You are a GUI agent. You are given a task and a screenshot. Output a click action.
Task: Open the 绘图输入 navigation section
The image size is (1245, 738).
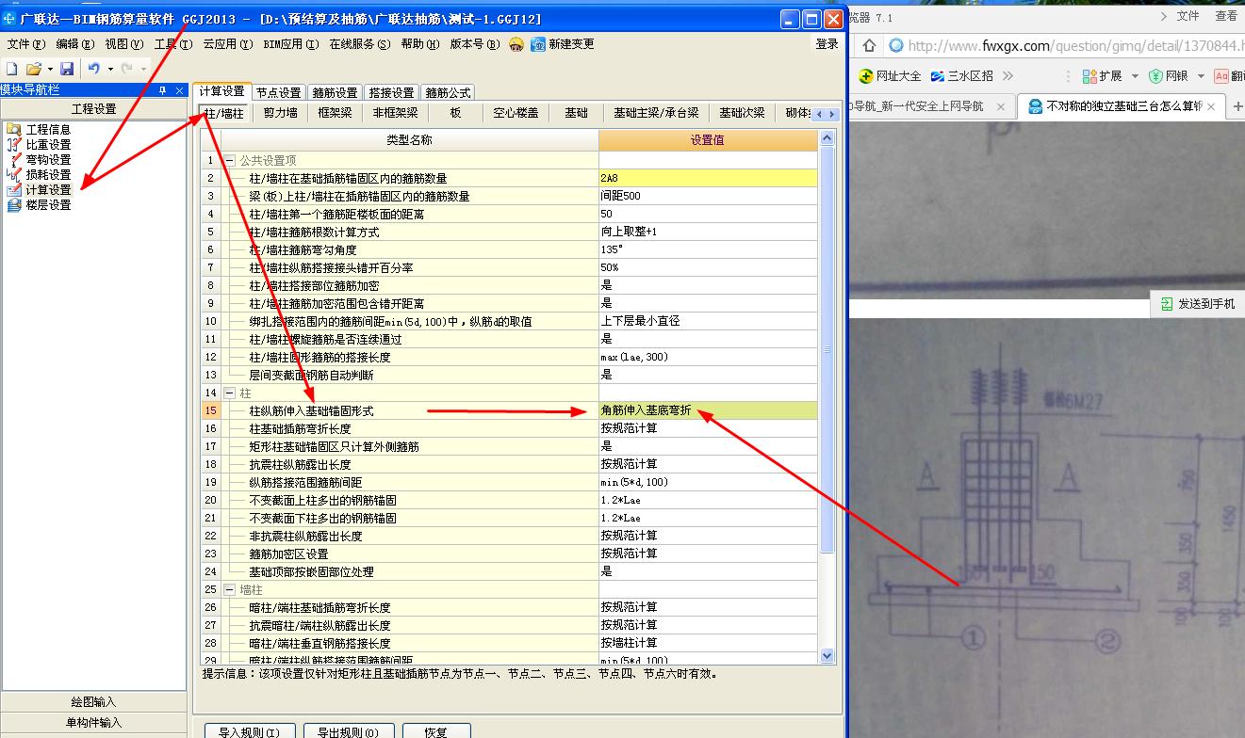(93, 702)
